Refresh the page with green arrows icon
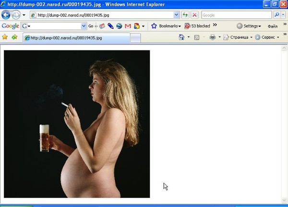 point(185,15)
